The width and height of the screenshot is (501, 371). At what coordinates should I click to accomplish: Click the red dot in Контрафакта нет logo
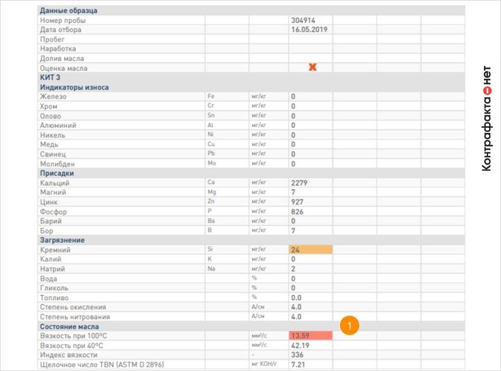tap(487, 91)
